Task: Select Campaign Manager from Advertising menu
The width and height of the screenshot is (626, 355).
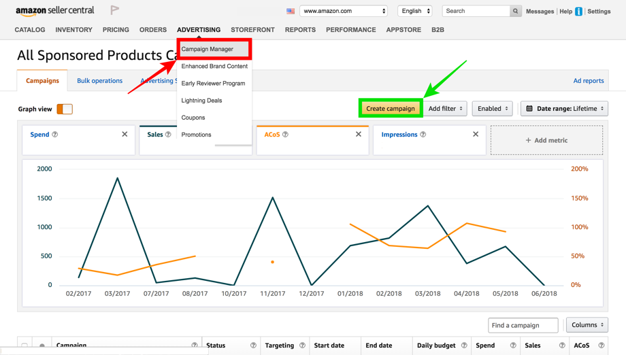Action: click(214, 49)
